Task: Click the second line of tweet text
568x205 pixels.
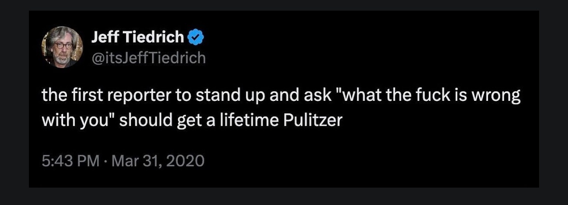Action: 192,120
